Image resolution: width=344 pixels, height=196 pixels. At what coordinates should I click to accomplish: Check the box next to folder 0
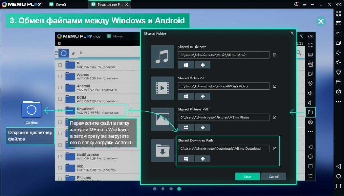pos(60,65)
